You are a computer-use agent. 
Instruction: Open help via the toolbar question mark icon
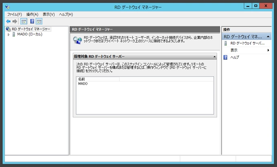[32, 22]
